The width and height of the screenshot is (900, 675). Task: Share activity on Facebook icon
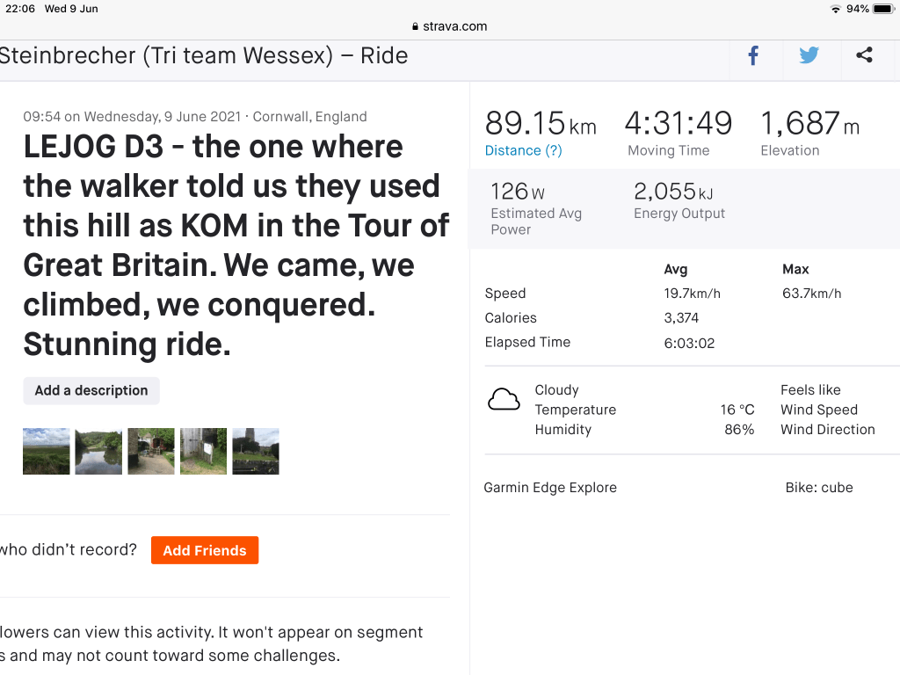click(x=753, y=56)
